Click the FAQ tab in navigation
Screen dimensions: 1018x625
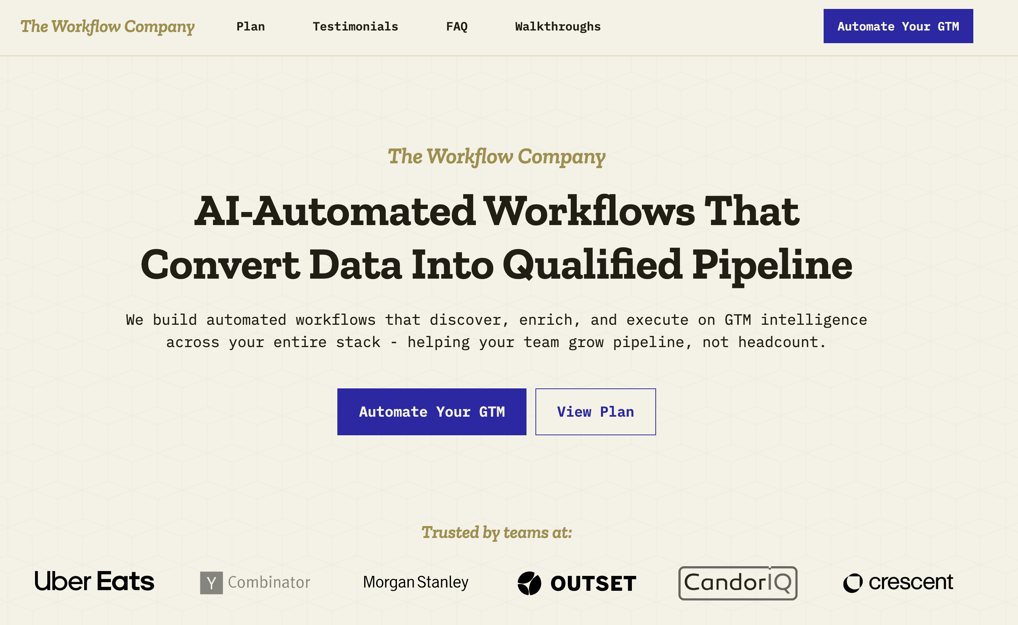tap(456, 25)
